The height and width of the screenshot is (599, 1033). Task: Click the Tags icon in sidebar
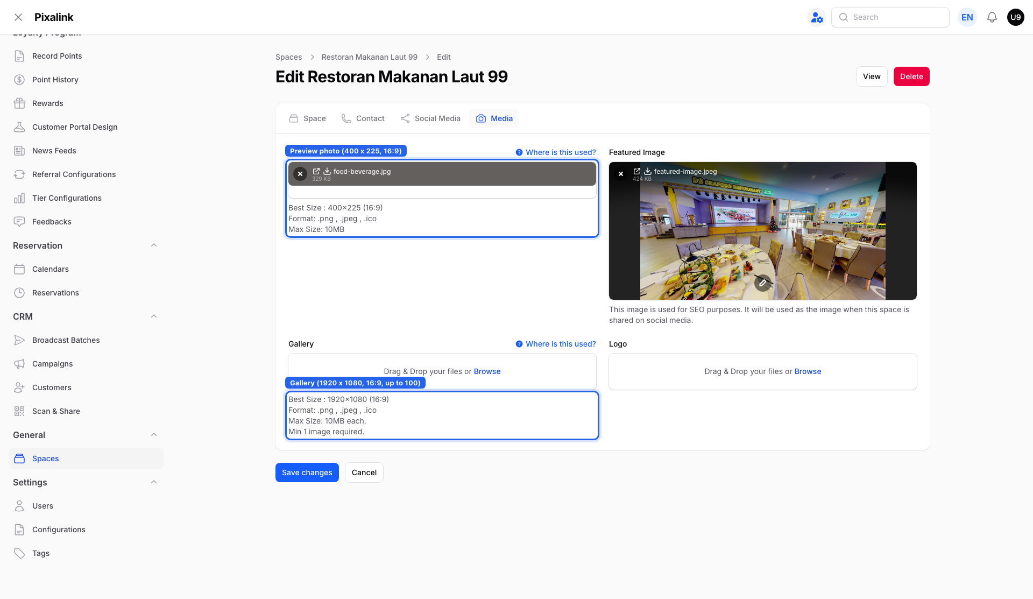[x=19, y=553]
